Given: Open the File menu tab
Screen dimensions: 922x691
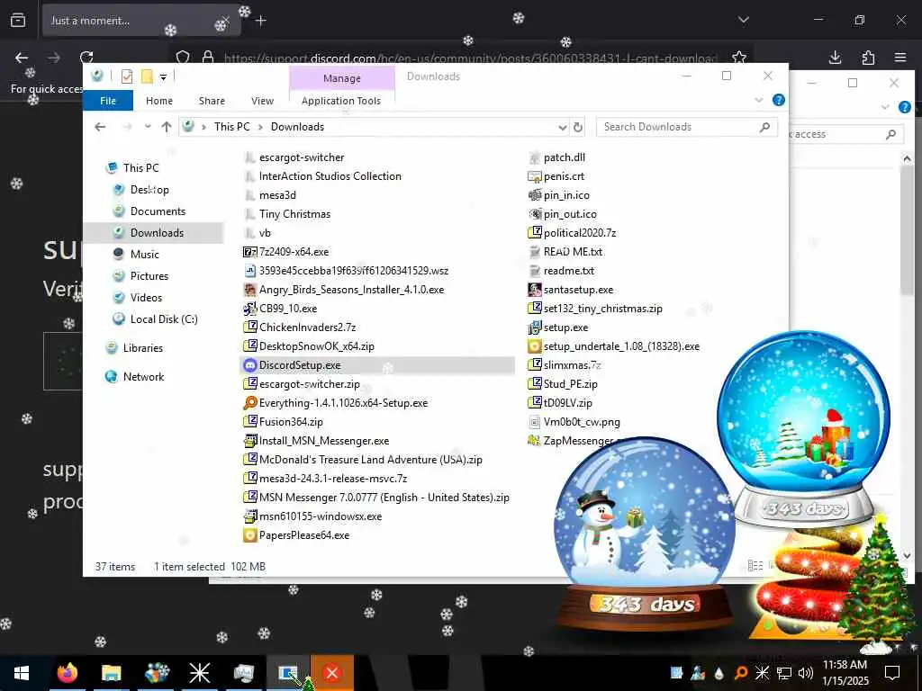Looking at the screenshot, I should 108,101.
